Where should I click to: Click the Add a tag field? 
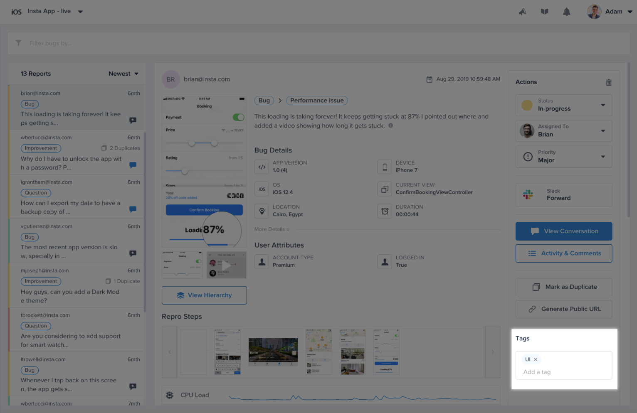(563, 372)
